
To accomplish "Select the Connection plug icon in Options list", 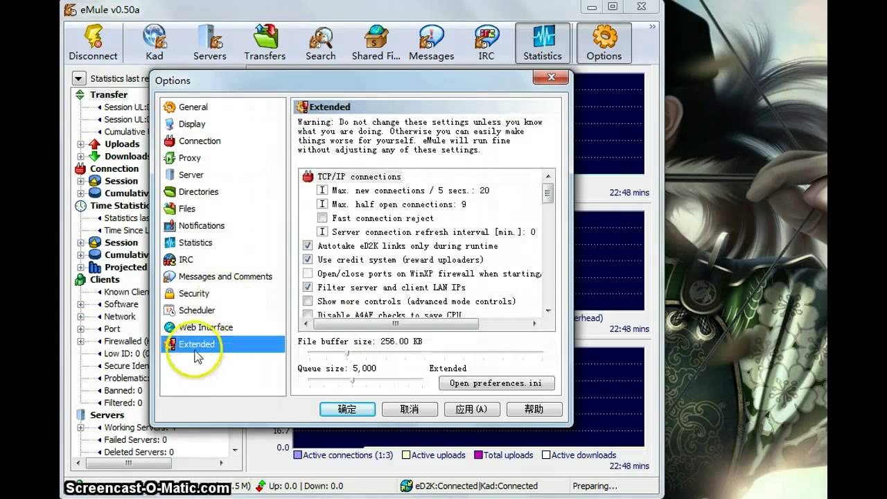I will pyautogui.click(x=169, y=141).
